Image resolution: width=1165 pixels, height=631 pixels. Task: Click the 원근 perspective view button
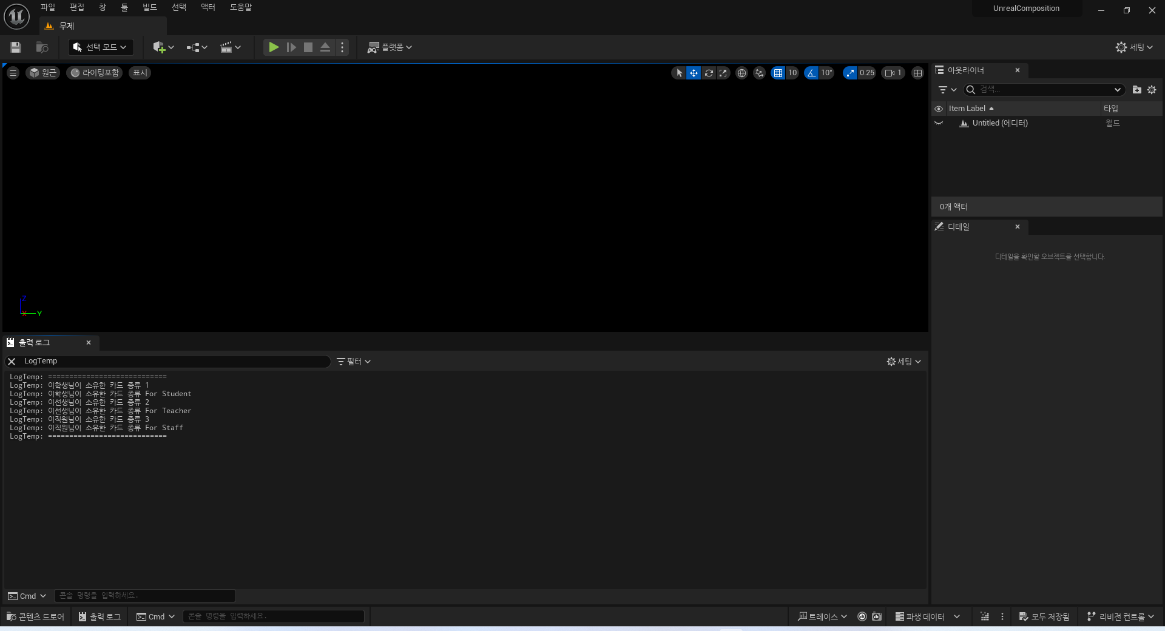[42, 73]
